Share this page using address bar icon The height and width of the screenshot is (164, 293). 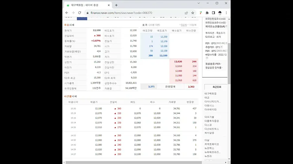click(x=186, y=13)
